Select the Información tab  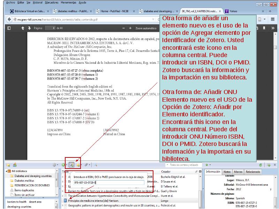coord(213,172)
